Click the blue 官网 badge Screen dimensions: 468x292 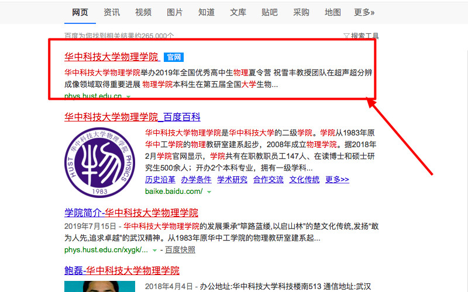tap(174, 57)
